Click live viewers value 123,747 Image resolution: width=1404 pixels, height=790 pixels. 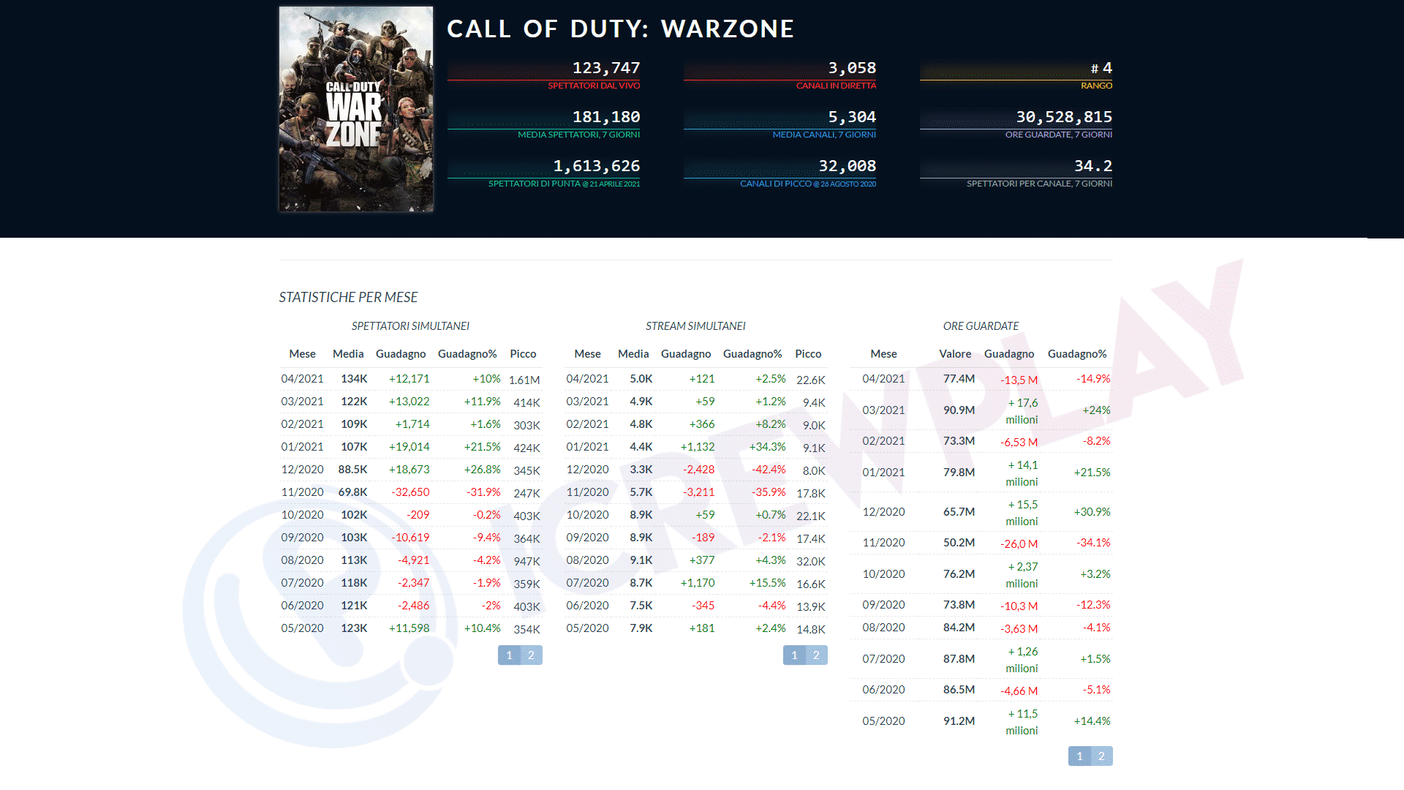pyautogui.click(x=606, y=68)
